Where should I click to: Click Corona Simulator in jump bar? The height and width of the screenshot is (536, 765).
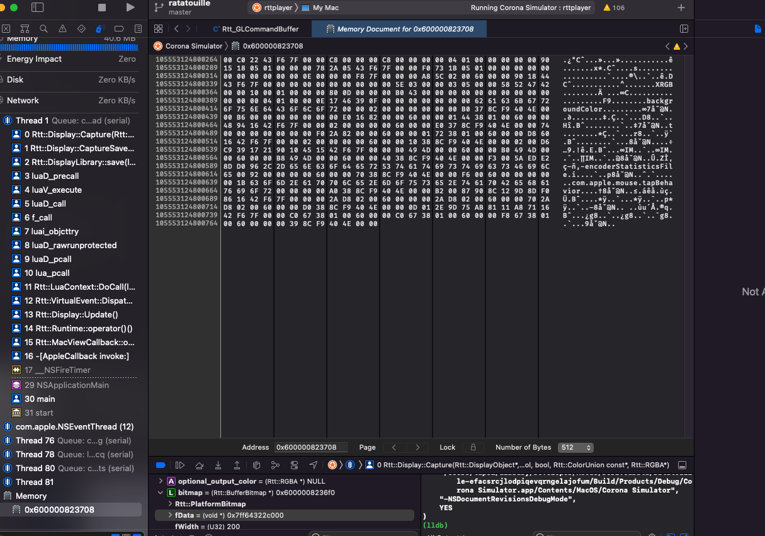point(188,46)
